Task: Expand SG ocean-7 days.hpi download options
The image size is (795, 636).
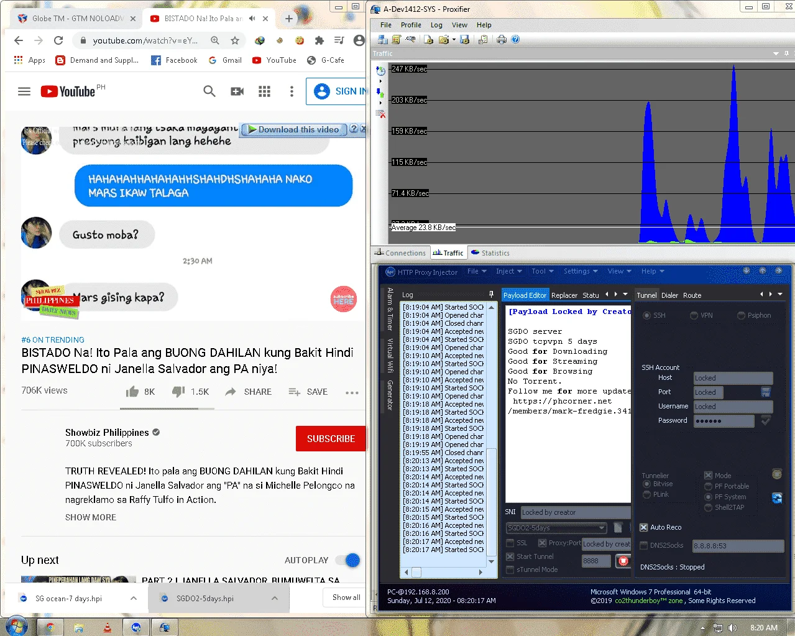Action: [x=134, y=598]
